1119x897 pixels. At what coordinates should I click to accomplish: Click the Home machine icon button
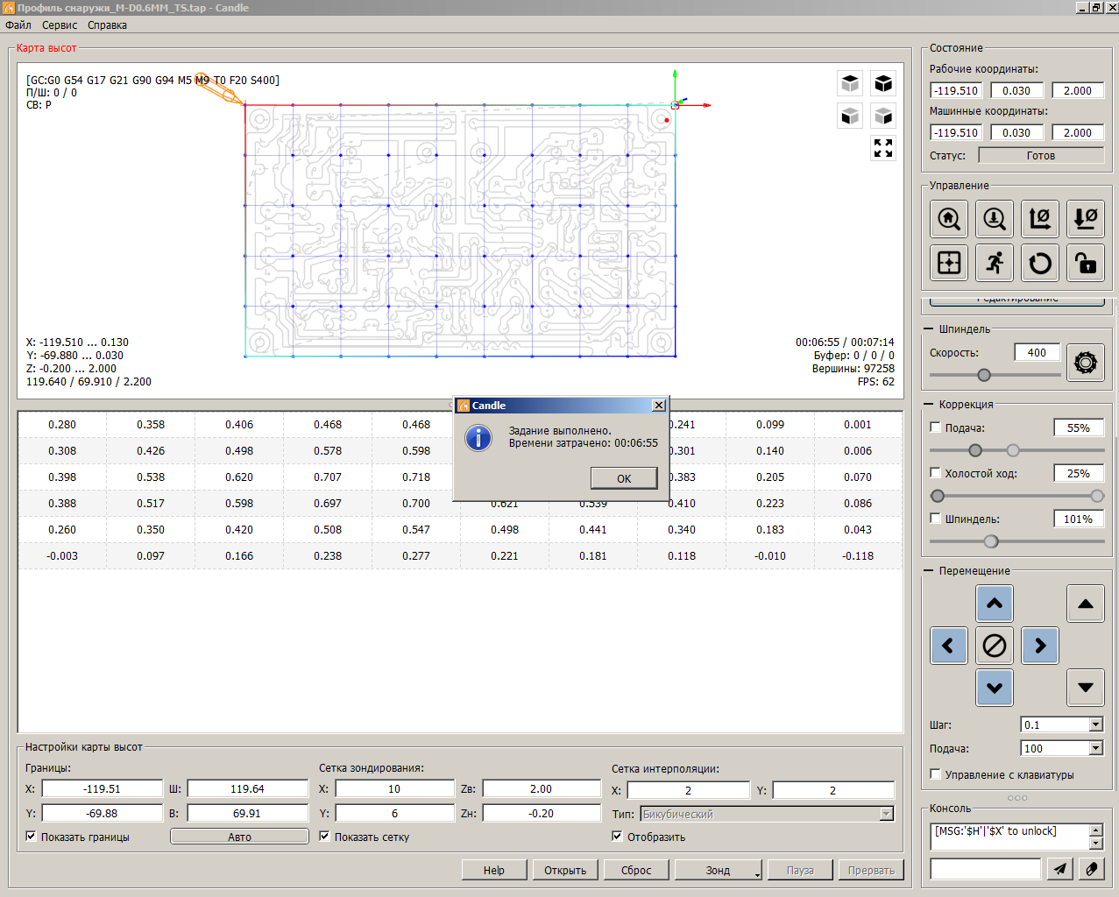click(x=949, y=219)
